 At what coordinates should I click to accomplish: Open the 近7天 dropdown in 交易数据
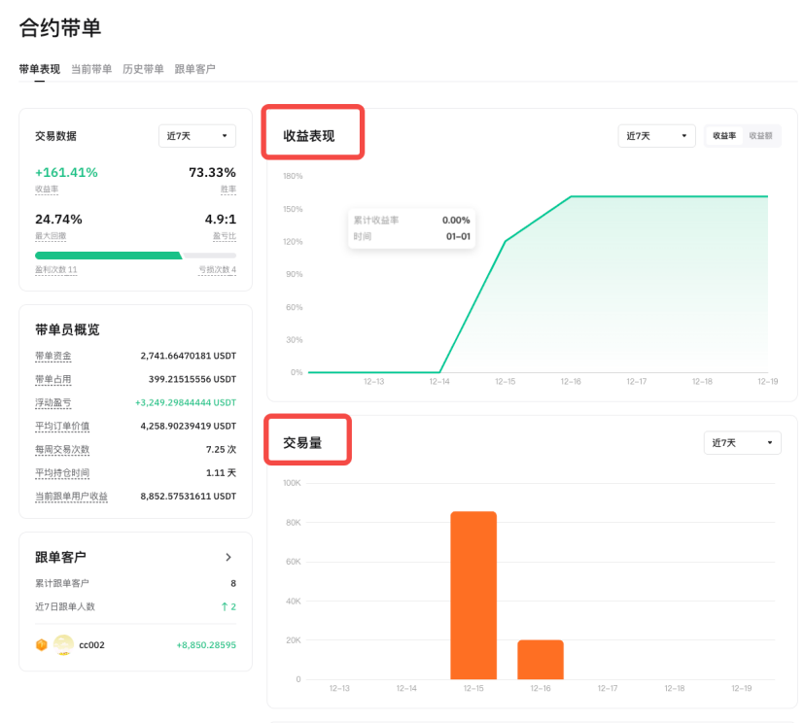(197, 136)
